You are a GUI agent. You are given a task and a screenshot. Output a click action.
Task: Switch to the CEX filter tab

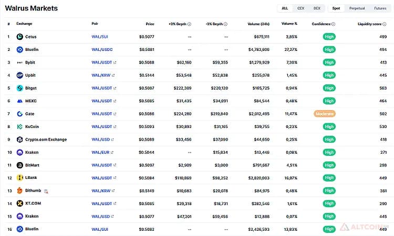[x=300, y=8]
